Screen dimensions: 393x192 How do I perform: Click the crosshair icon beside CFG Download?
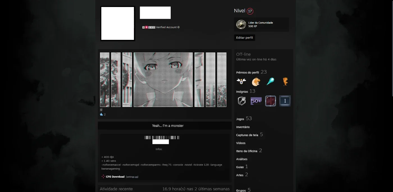(x=103, y=177)
